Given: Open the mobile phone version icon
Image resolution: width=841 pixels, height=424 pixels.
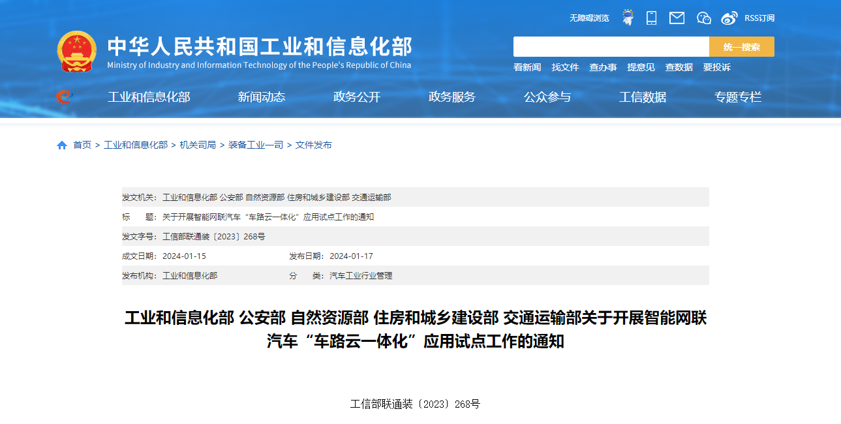Looking at the screenshot, I should [651, 18].
